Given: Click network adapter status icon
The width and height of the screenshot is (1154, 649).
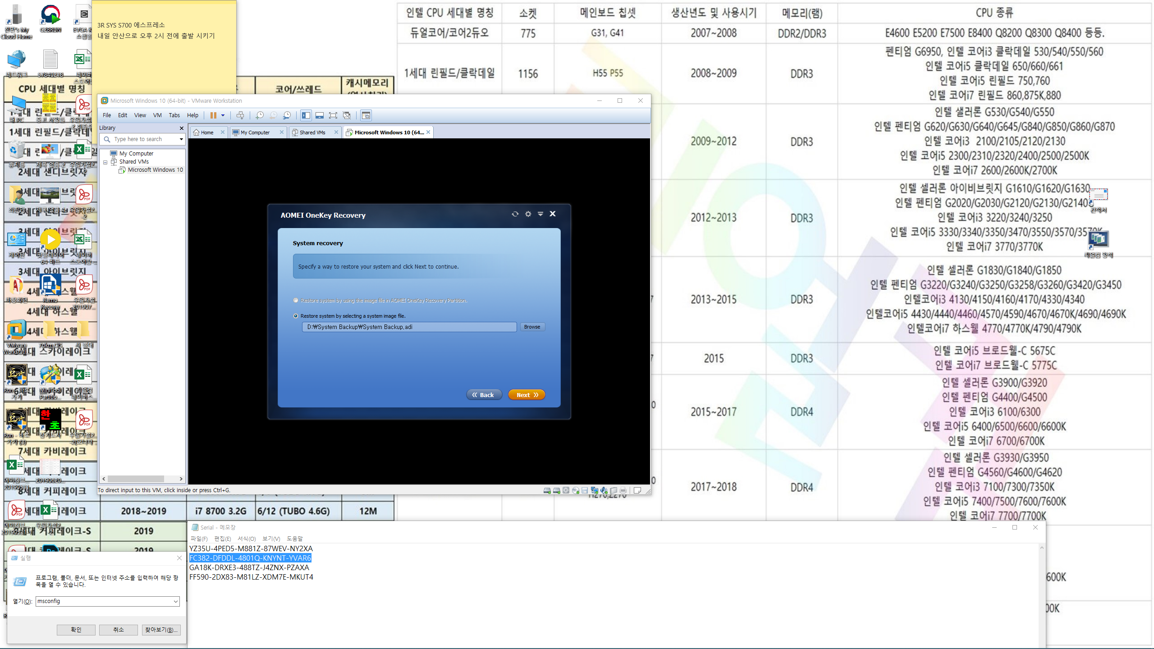Looking at the screenshot, I should [594, 490].
